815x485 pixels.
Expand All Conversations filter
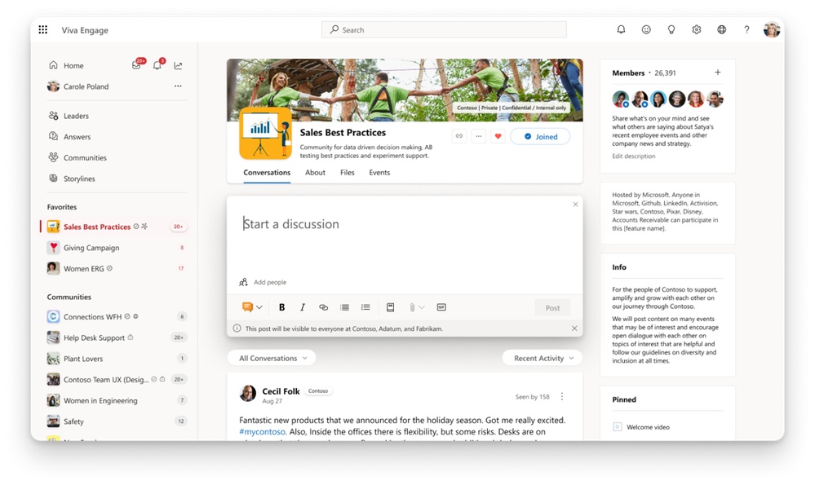(x=272, y=359)
